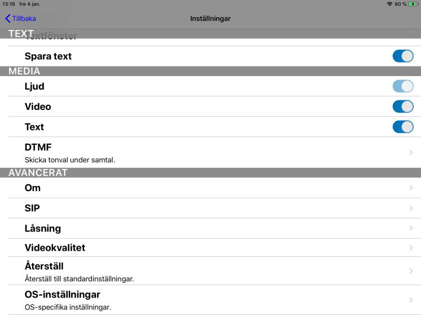Click the battery charging icon
Screen dimensions: 421x315
coord(413,4)
